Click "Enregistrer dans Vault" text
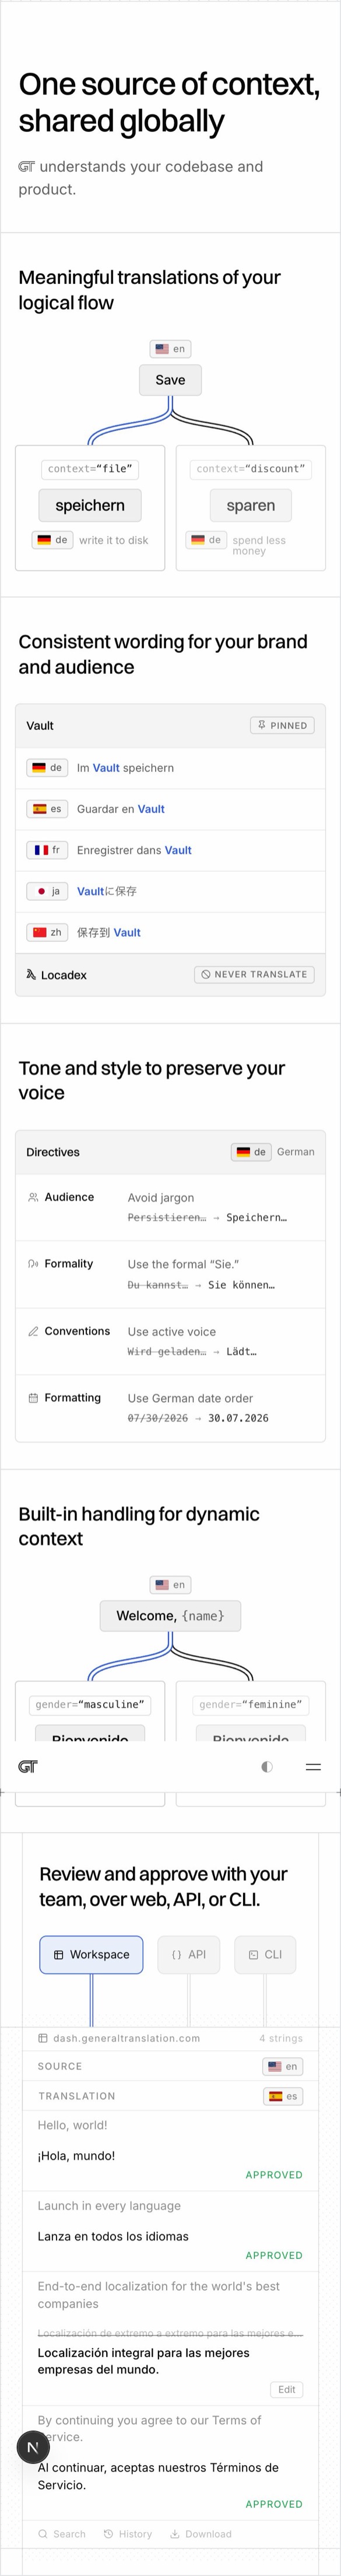 (135, 850)
